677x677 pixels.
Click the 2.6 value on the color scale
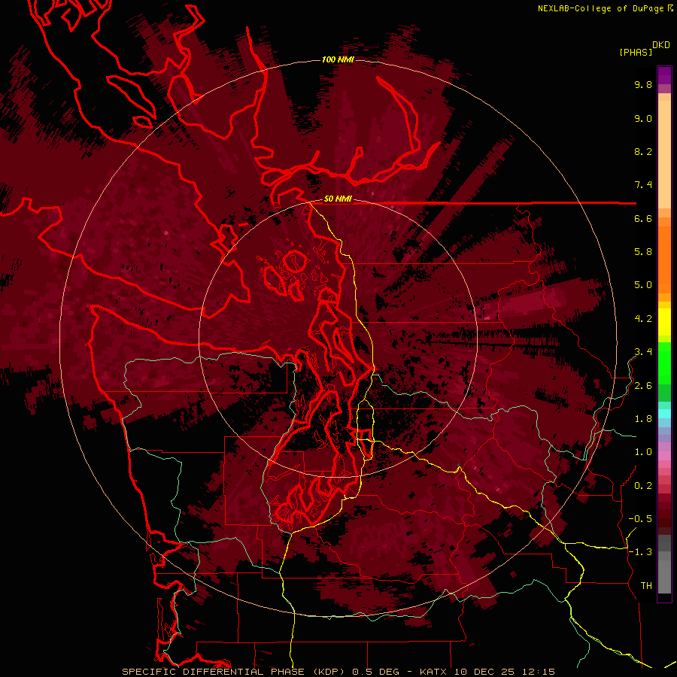[643, 386]
